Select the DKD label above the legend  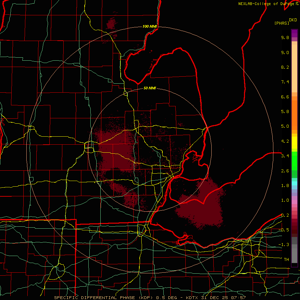293,20
